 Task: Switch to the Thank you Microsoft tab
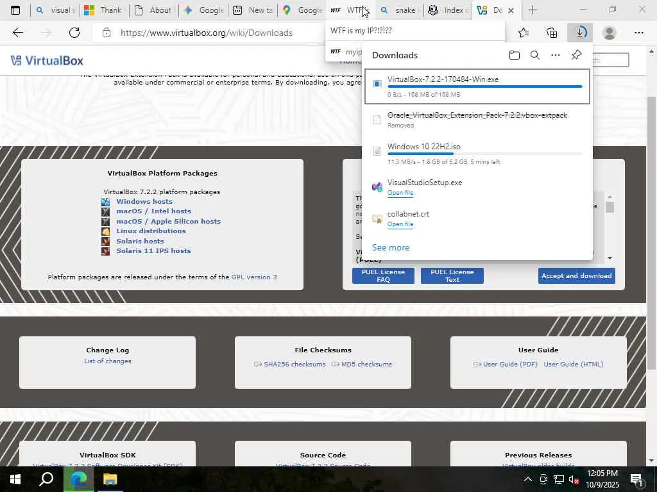pos(104,10)
